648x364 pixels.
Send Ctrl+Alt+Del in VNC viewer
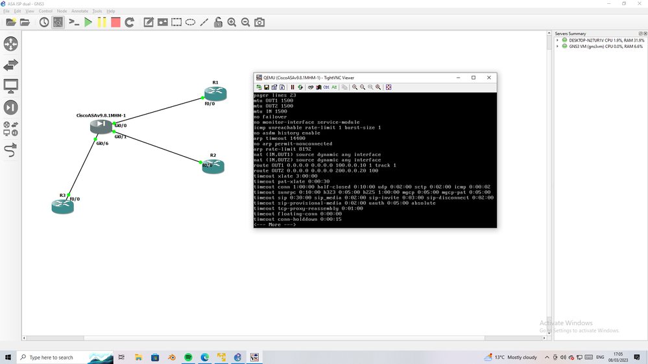(311, 87)
